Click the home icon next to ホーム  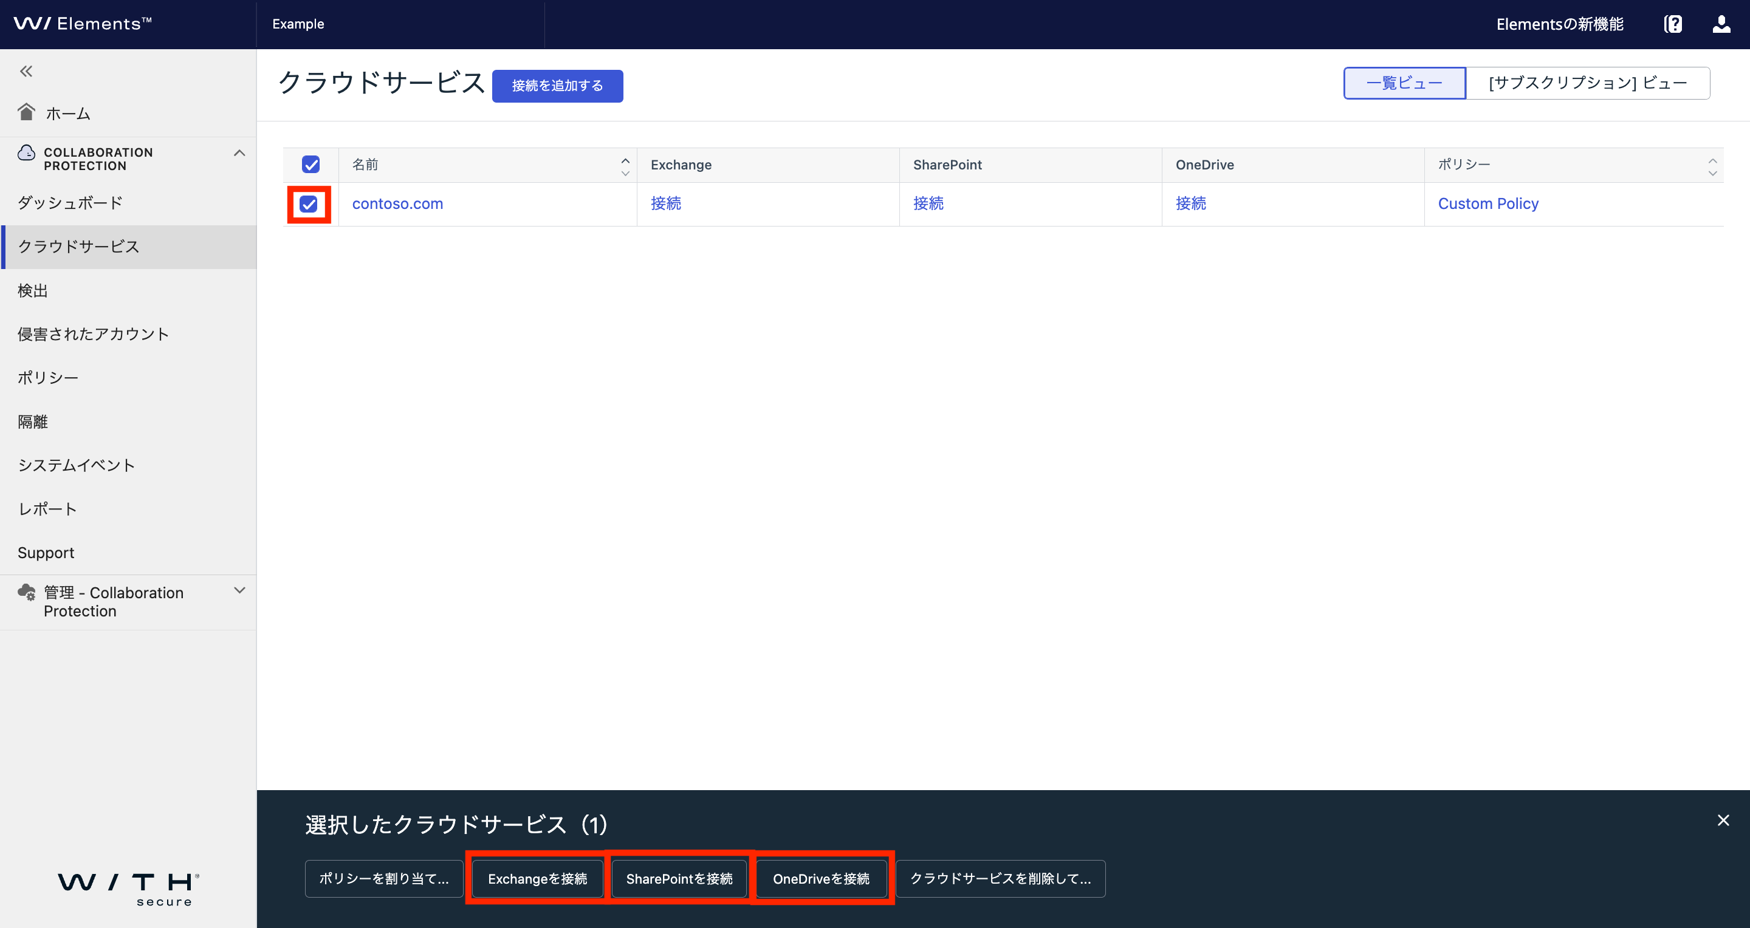coord(27,112)
